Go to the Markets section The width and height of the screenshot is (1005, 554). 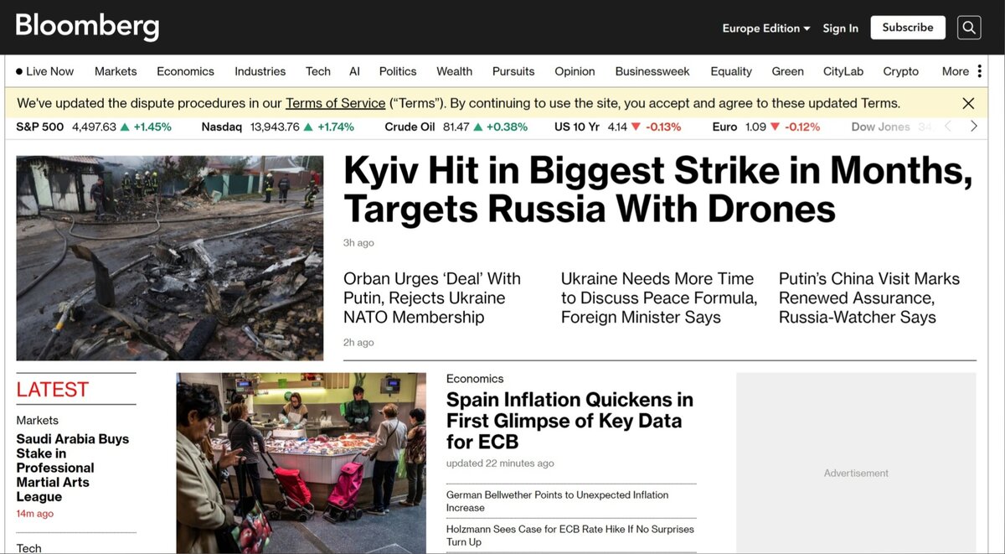pyautogui.click(x=116, y=71)
